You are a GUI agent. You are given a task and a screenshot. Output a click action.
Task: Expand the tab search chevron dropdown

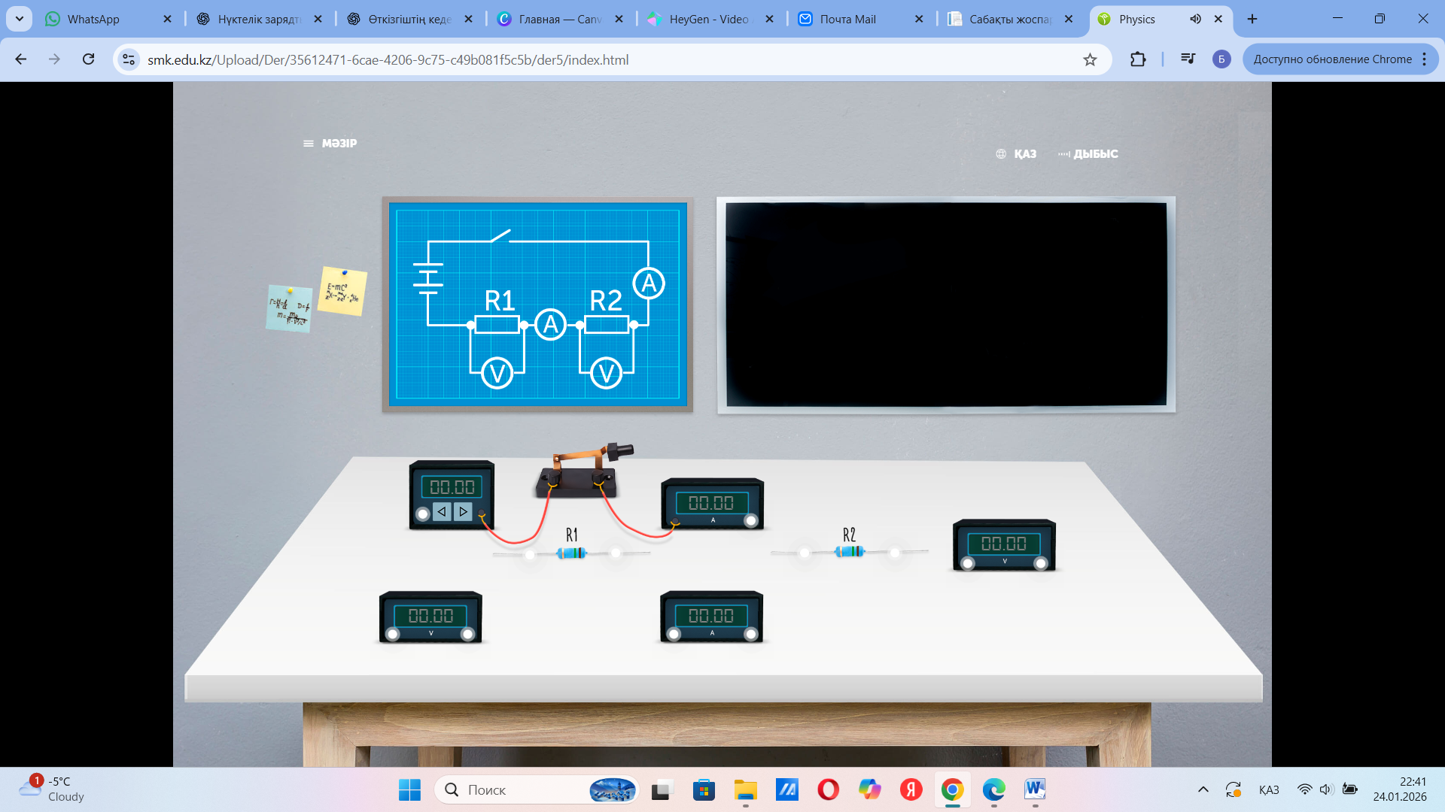[x=19, y=19]
